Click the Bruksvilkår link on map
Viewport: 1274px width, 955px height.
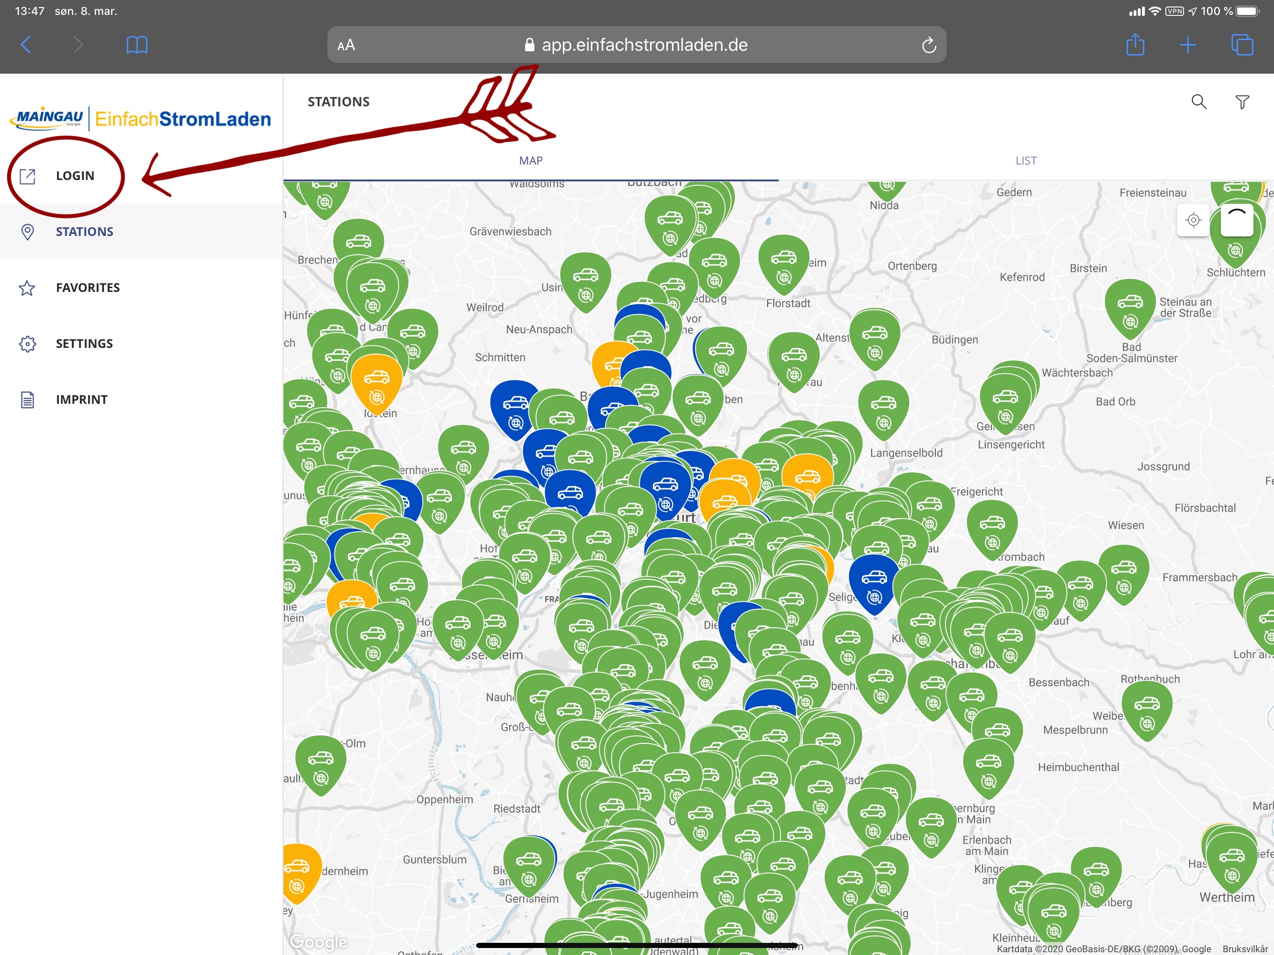click(x=1245, y=948)
